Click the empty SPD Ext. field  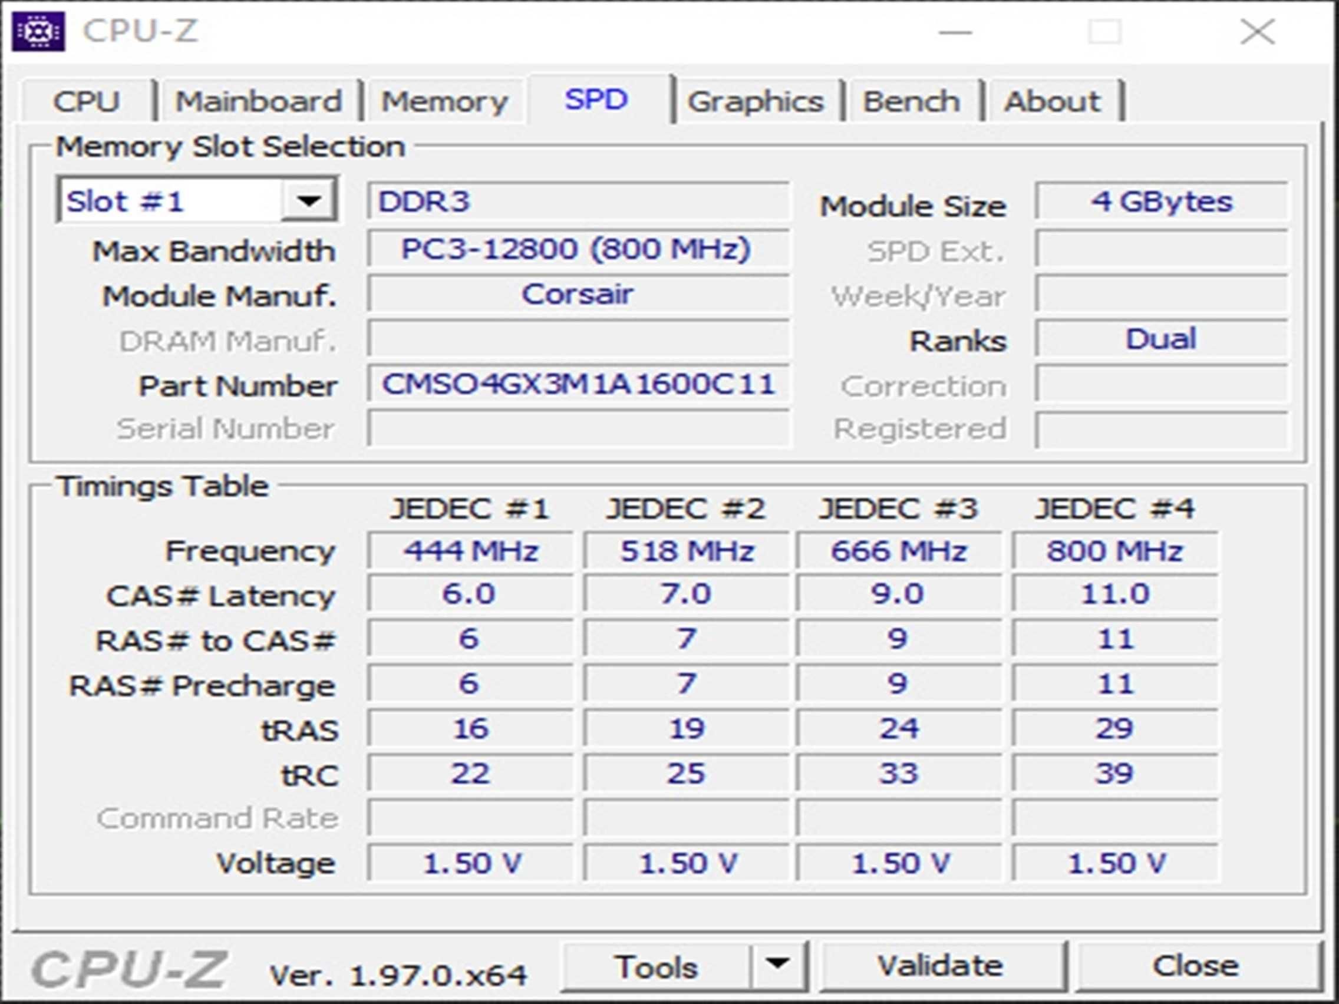pos(1162,248)
